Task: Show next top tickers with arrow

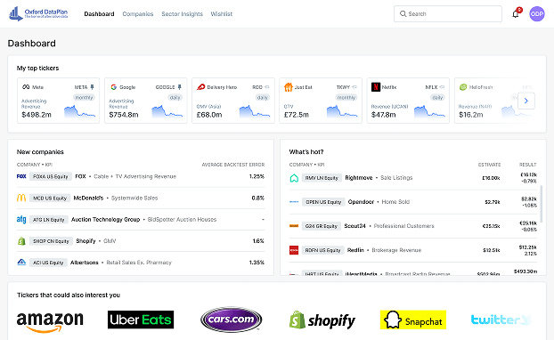Action: pyautogui.click(x=526, y=101)
